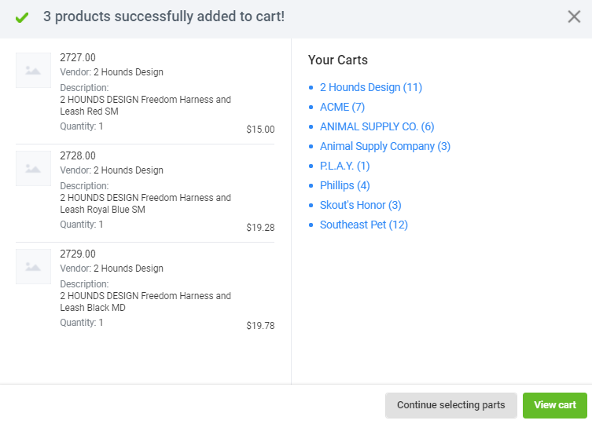This screenshot has height=424, width=592.
Task: Open the ACME cart link
Action: coord(342,107)
